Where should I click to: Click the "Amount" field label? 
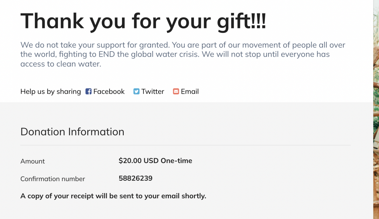(33, 161)
